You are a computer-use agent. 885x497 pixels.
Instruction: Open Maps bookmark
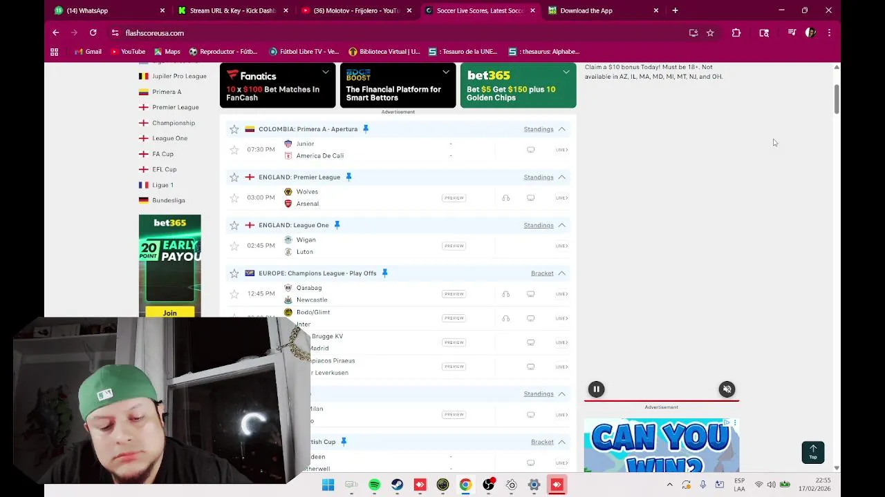tap(167, 52)
